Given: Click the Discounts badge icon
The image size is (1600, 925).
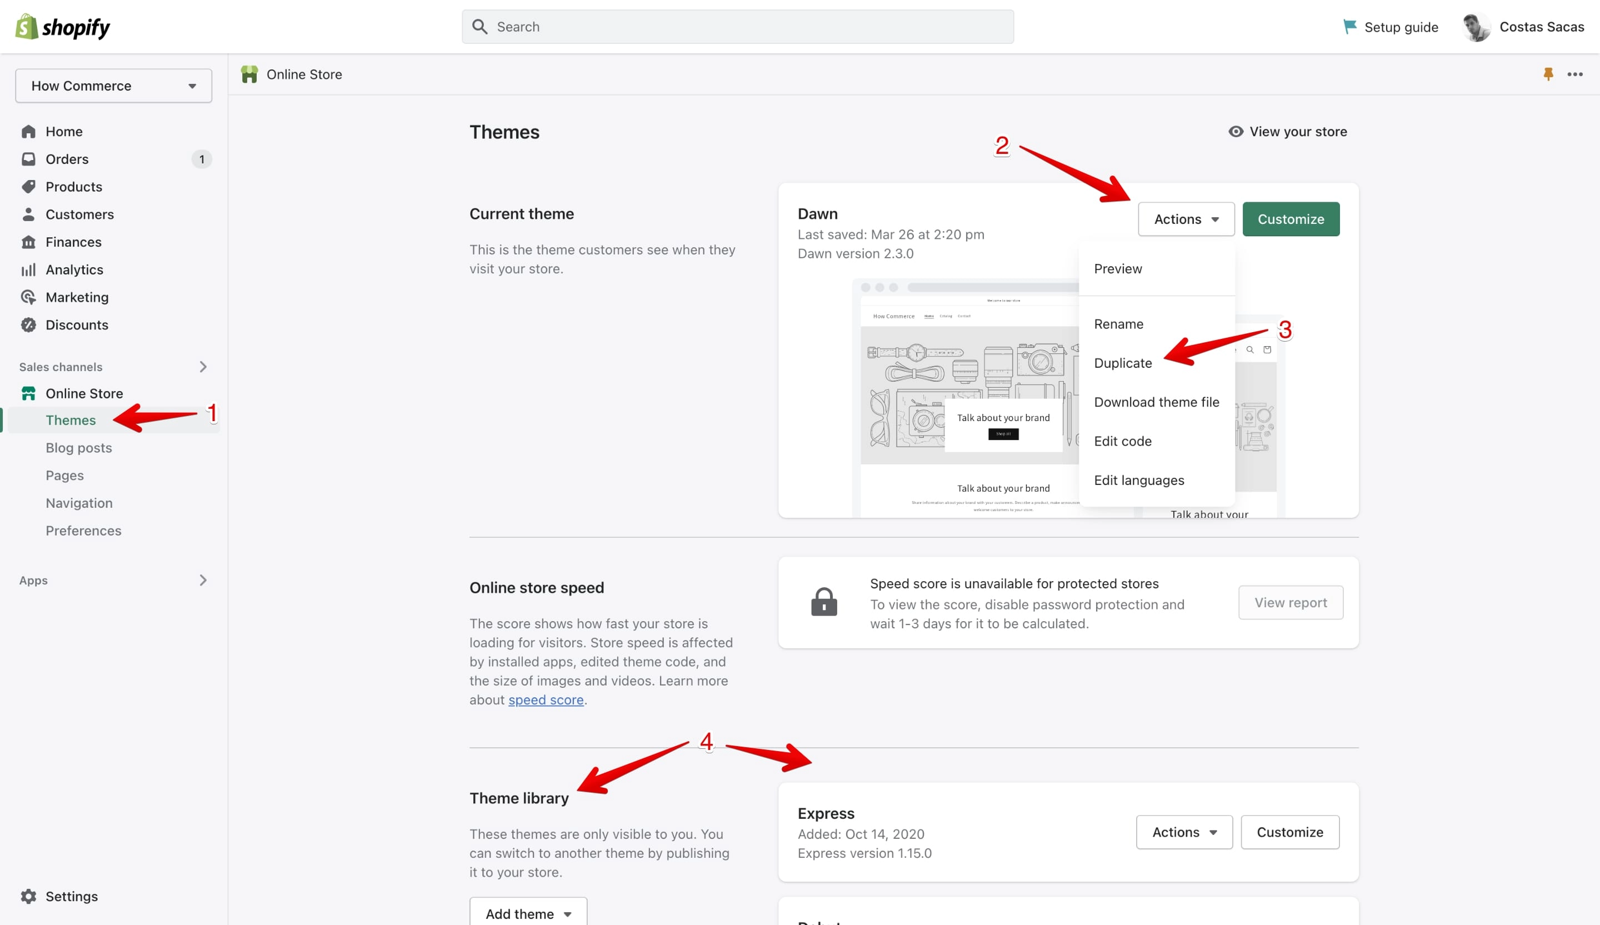Looking at the screenshot, I should [x=28, y=325].
